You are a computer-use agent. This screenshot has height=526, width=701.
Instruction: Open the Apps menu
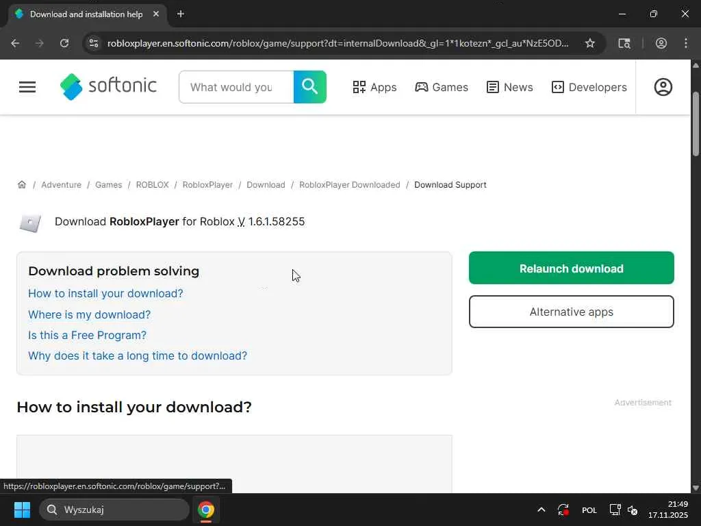click(x=374, y=87)
